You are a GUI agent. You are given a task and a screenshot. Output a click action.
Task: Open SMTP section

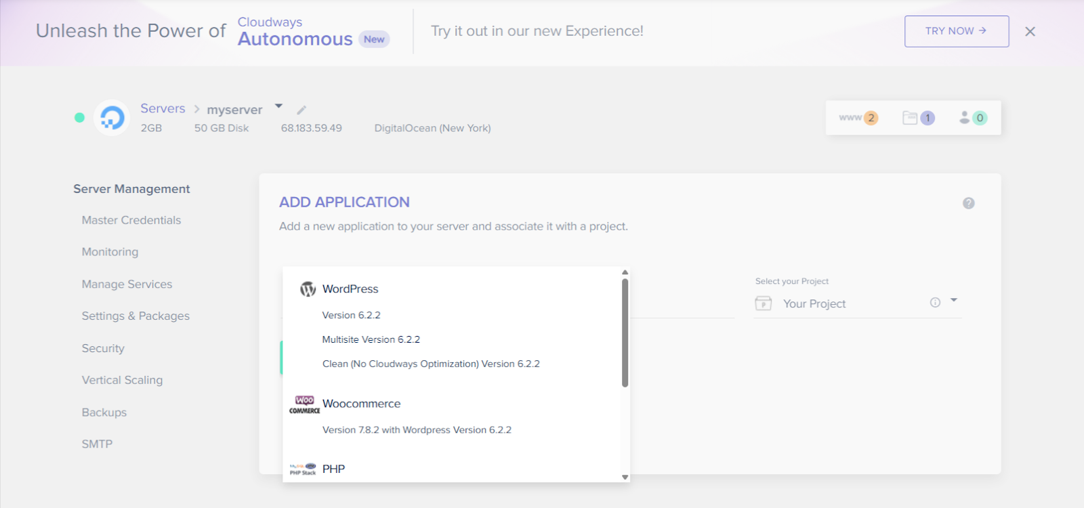point(97,444)
